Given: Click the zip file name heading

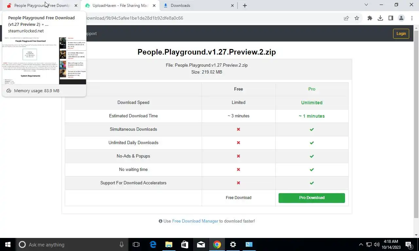Looking at the screenshot, I should 207,52.
